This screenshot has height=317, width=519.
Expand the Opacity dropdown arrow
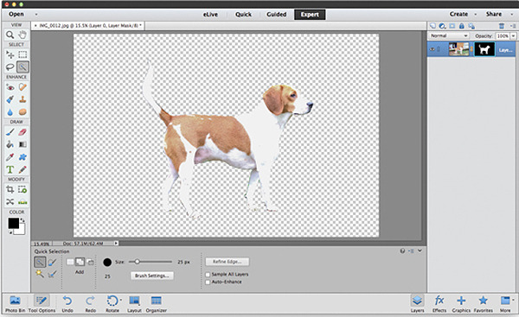pyautogui.click(x=513, y=35)
